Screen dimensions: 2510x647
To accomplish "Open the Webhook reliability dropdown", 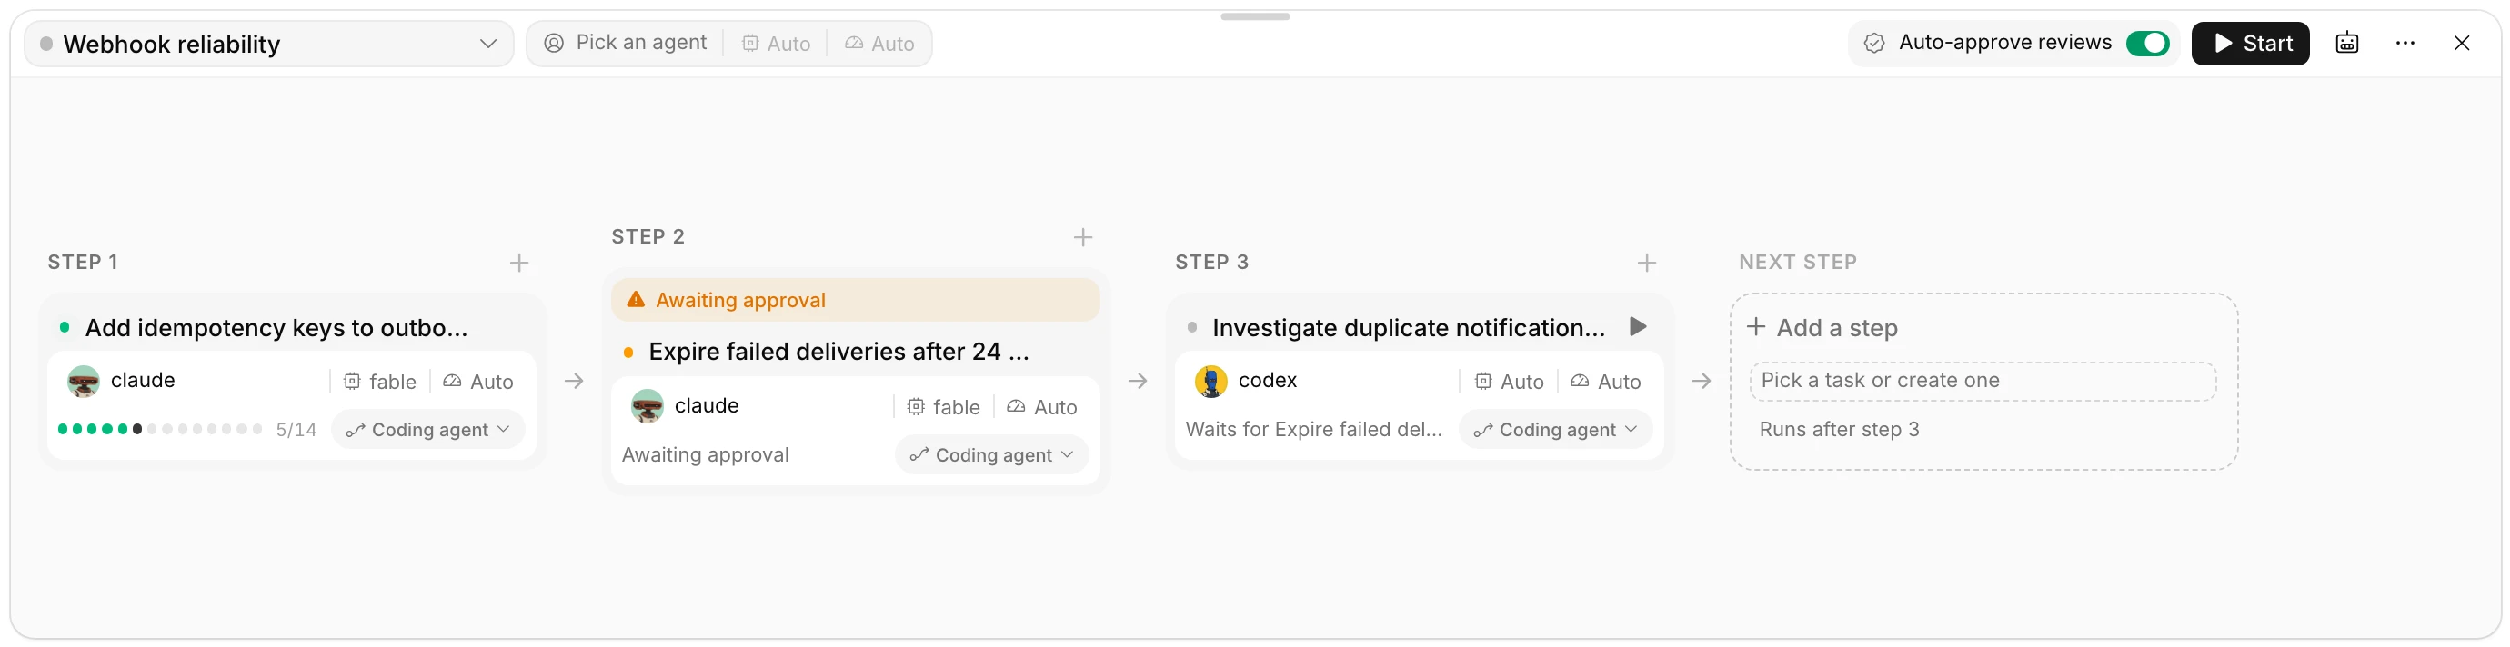I will [268, 44].
